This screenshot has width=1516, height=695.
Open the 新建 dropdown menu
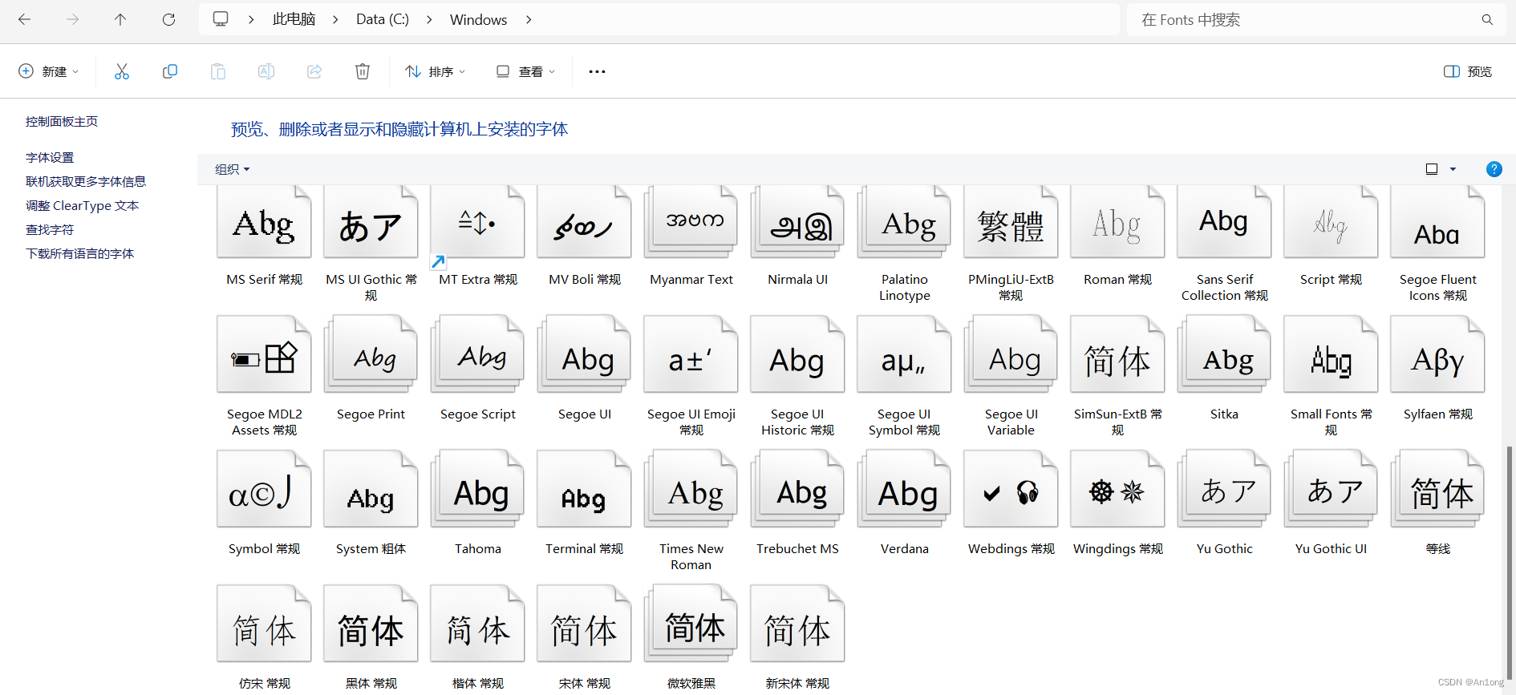tap(49, 71)
